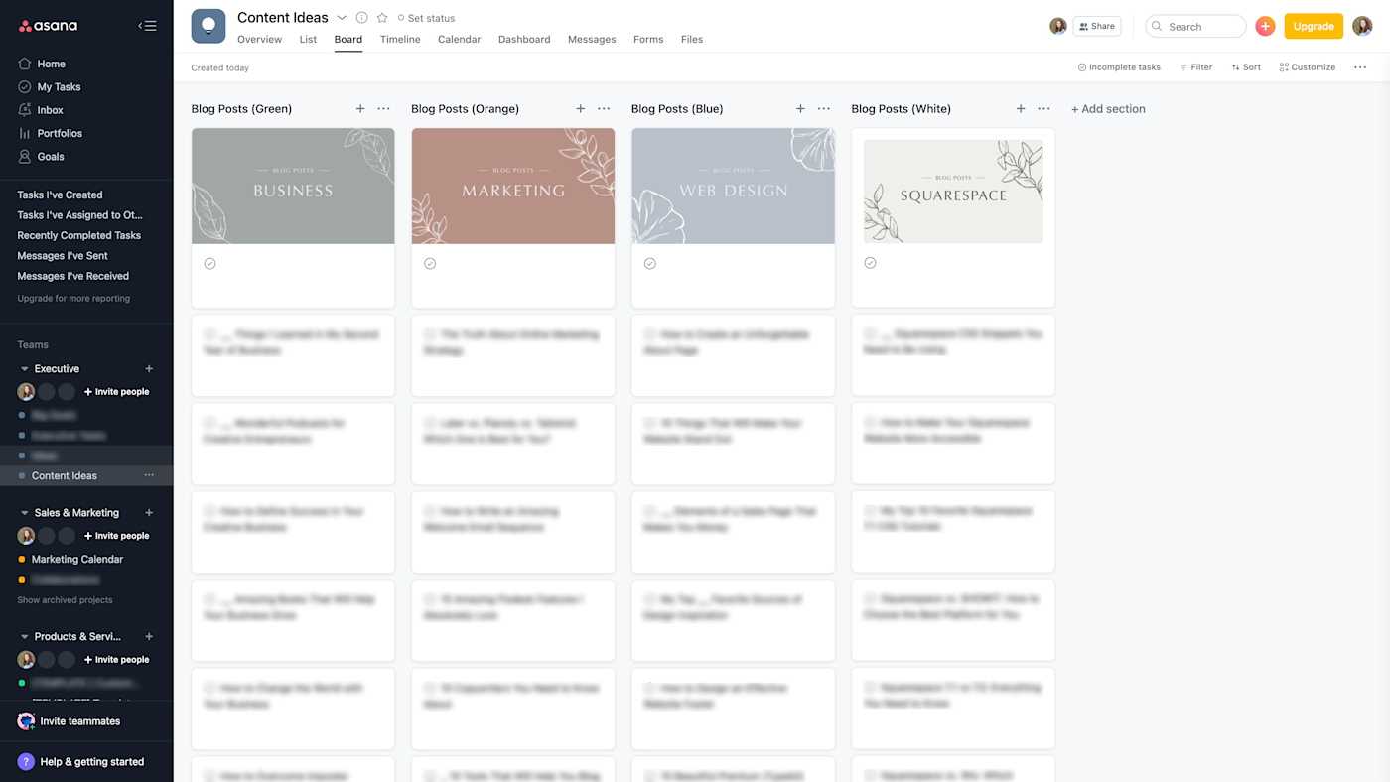Click Invite teammates in the sidebar
1390x782 pixels.
(x=69, y=721)
